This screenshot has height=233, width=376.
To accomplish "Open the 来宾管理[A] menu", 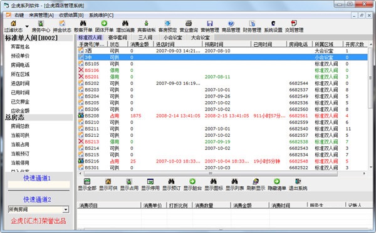I will pos(41,15).
